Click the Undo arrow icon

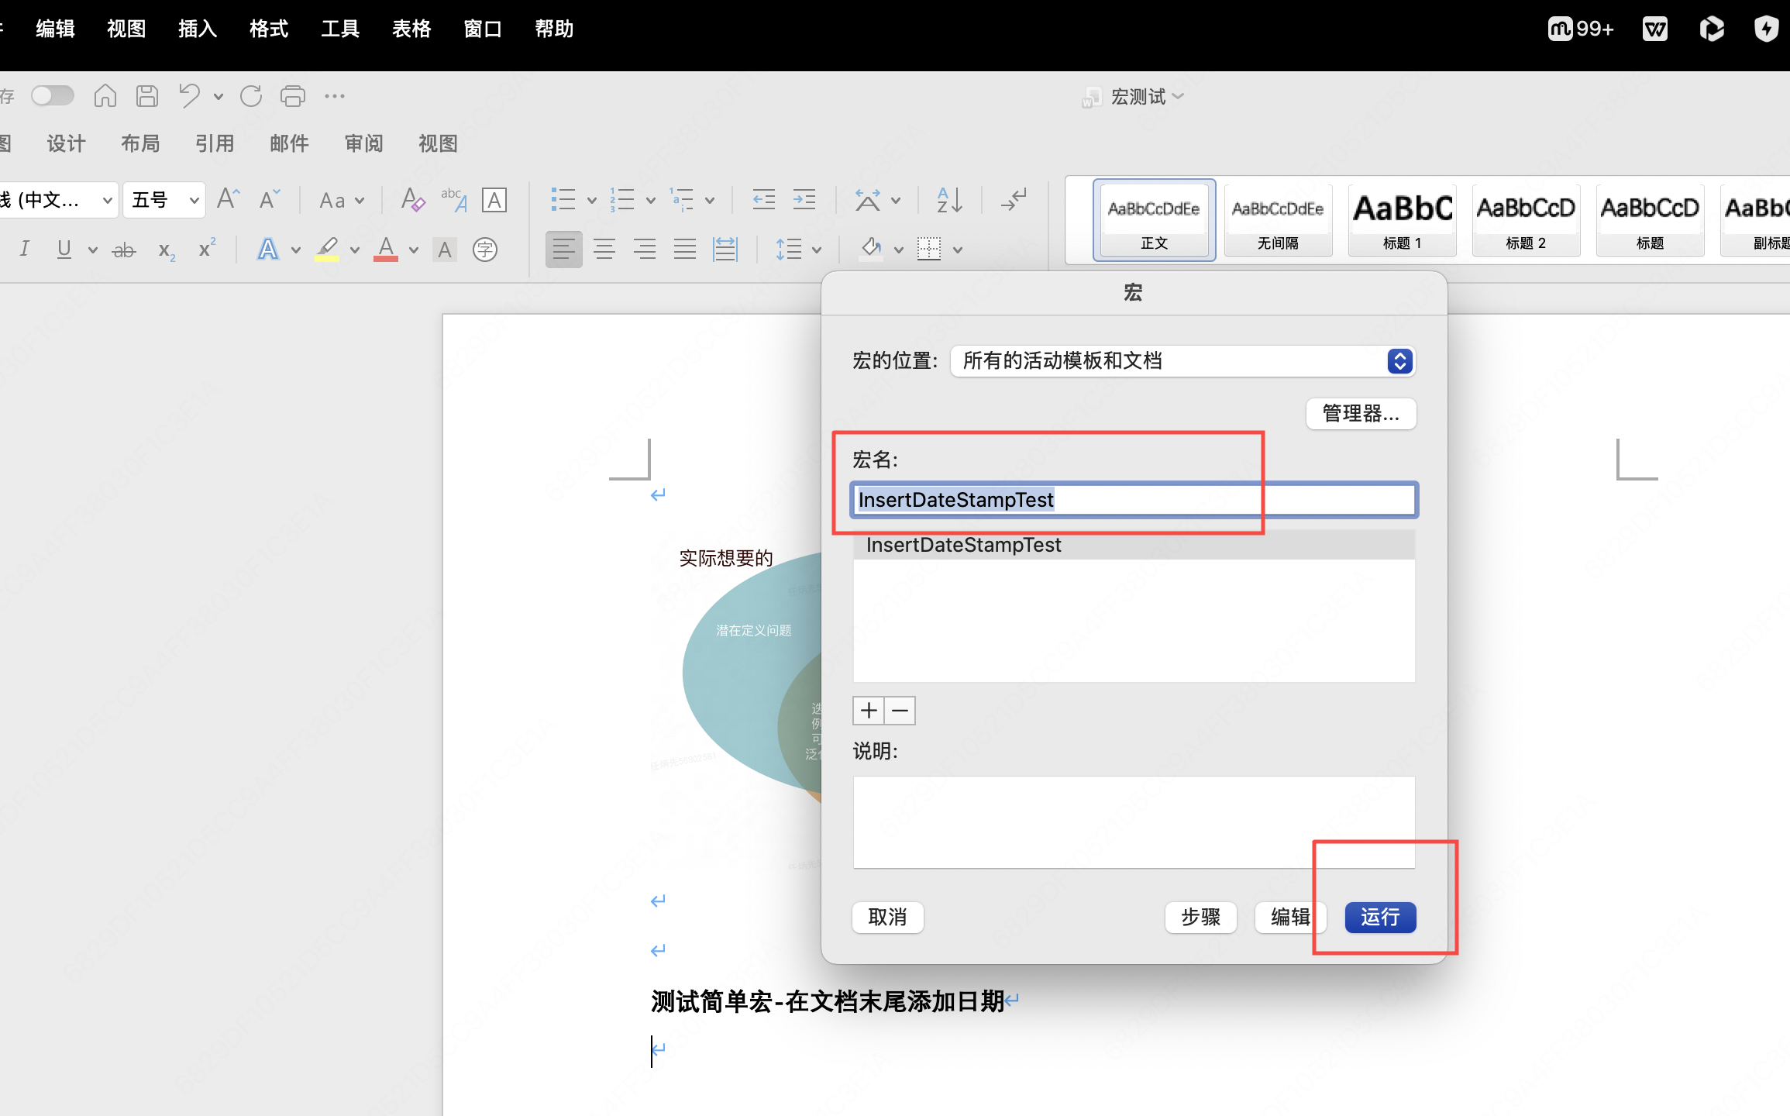[x=189, y=96]
